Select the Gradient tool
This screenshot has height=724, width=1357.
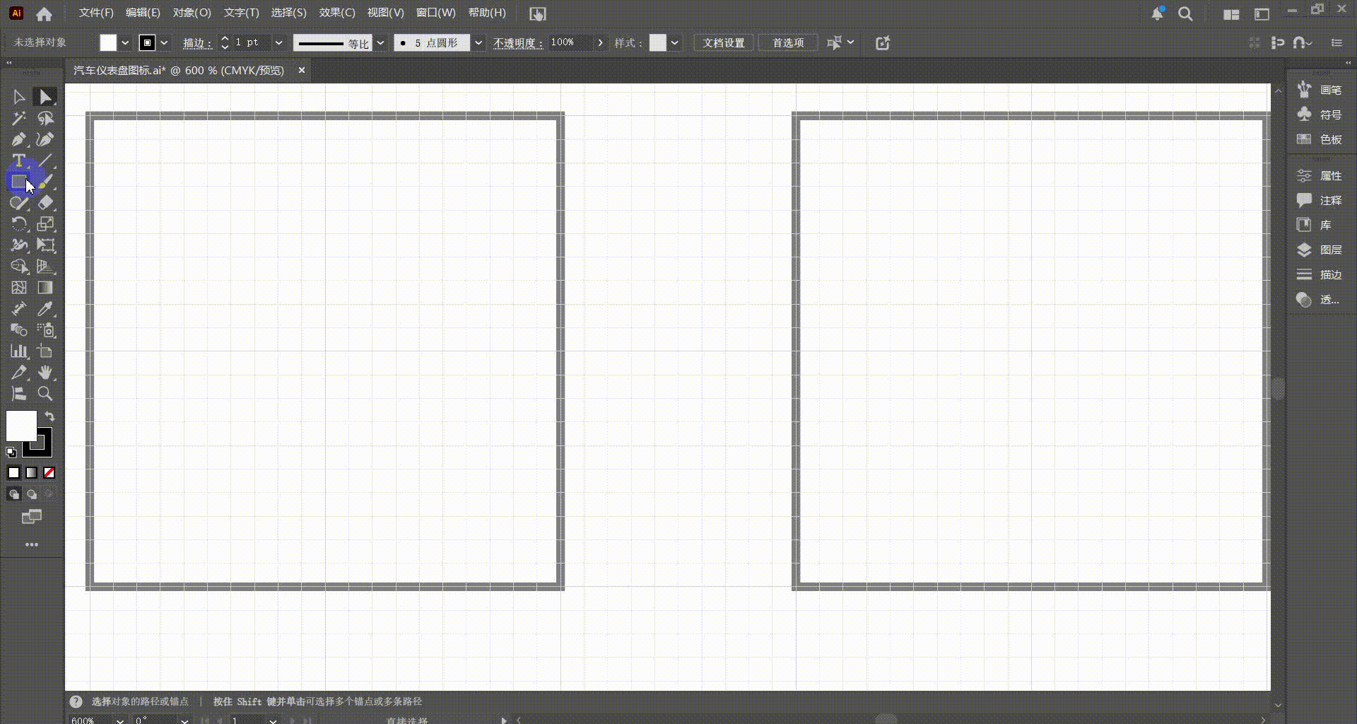[x=45, y=288]
